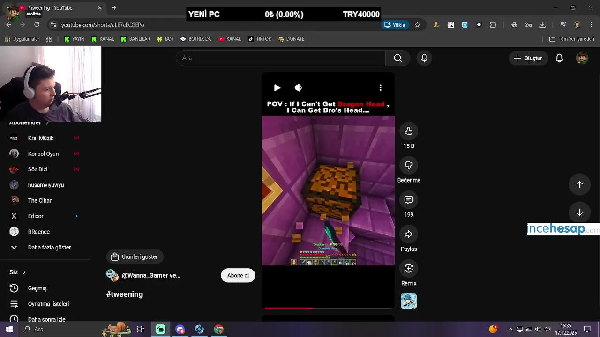Screen dimensions: 600x337
Task: Open TIKTOK bookmark
Action: point(260,39)
